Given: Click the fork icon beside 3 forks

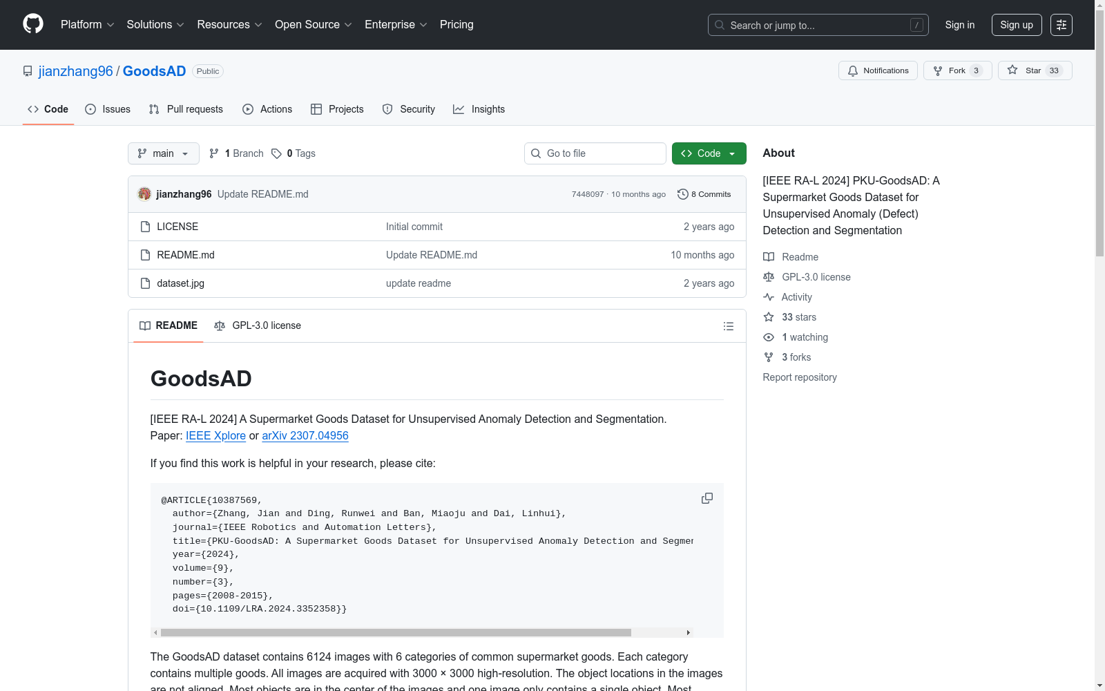Looking at the screenshot, I should tap(769, 357).
